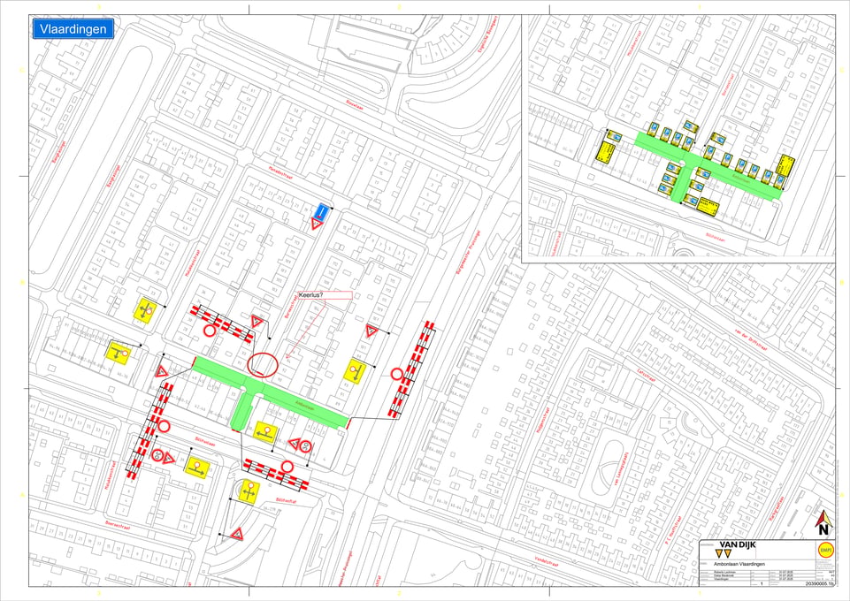Click the yellow text sign at inset's left end

coord(608,151)
